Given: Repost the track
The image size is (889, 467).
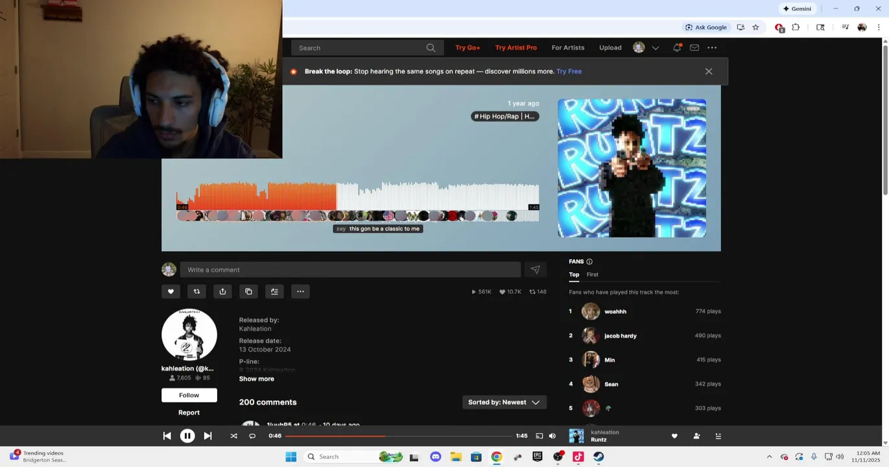Looking at the screenshot, I should pyautogui.click(x=196, y=291).
